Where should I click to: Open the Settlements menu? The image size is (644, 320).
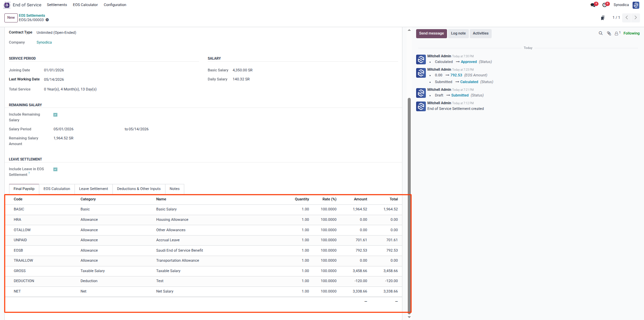click(57, 5)
